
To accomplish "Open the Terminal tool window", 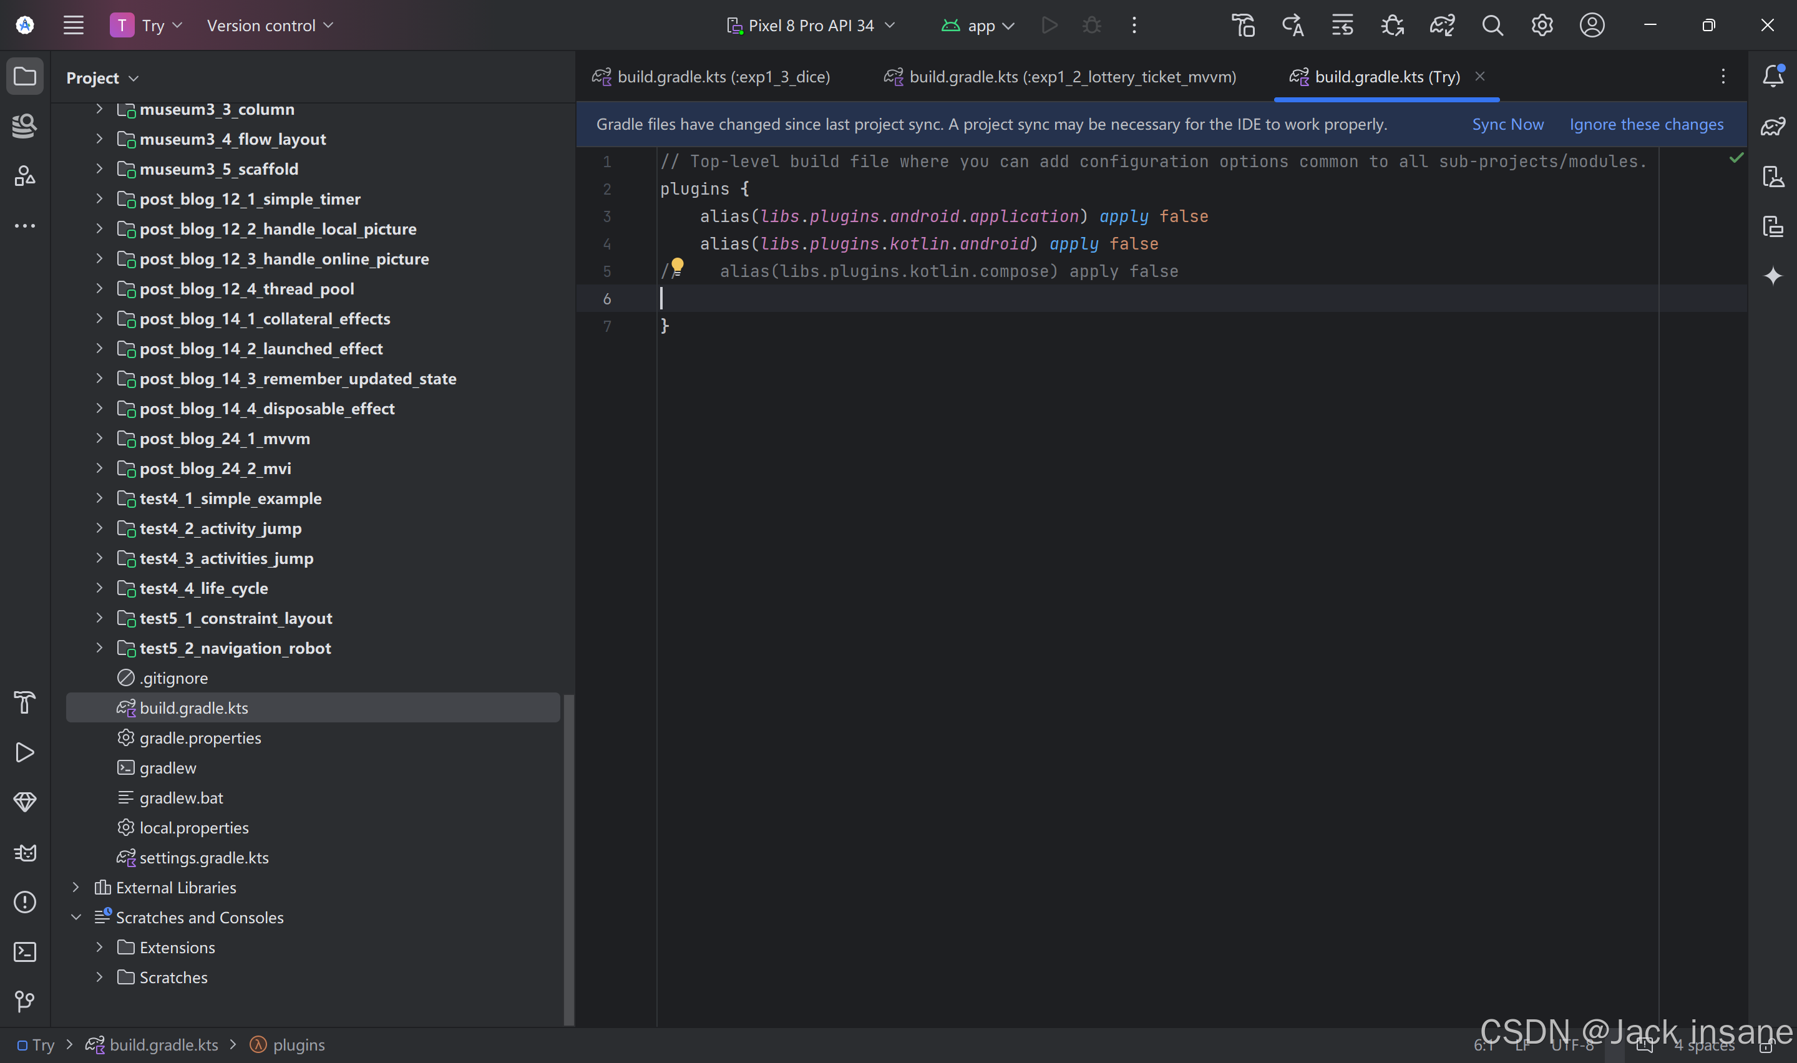I will [x=25, y=952].
